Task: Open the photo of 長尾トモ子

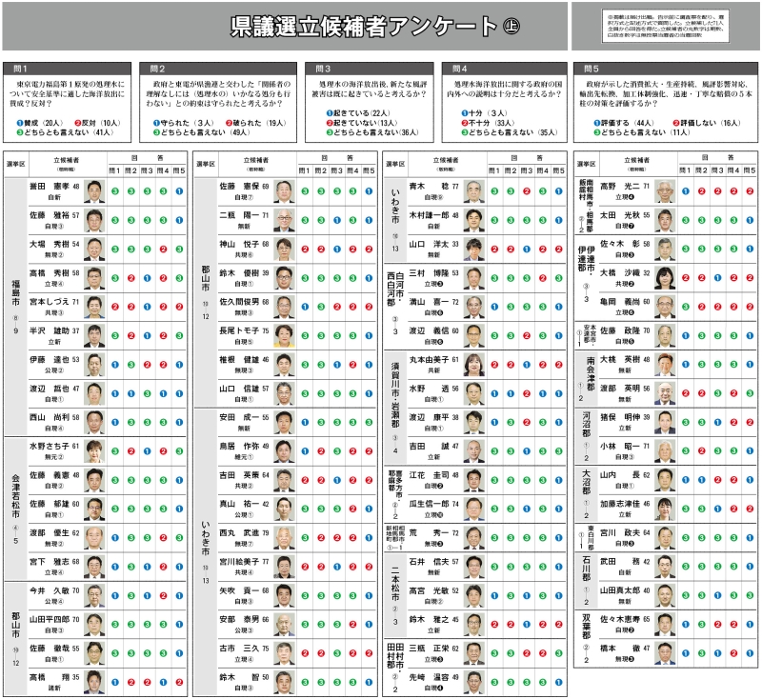Action: tap(284, 335)
